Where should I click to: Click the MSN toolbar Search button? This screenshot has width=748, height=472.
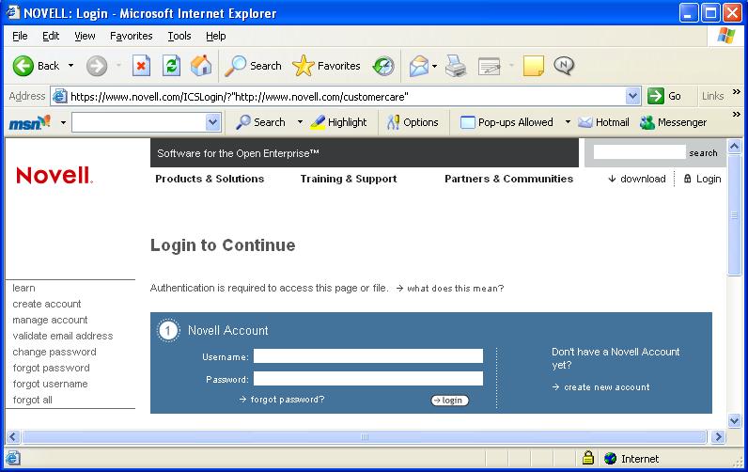point(260,122)
